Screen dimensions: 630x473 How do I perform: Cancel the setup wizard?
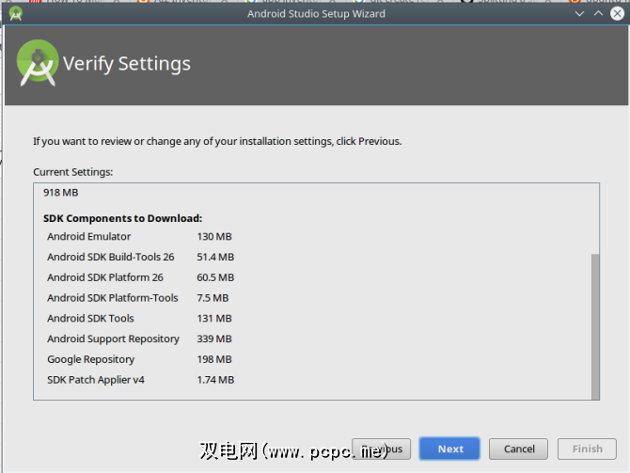518,449
